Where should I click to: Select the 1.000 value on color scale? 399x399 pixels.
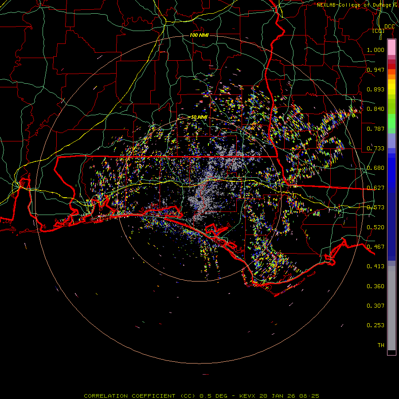376,50
